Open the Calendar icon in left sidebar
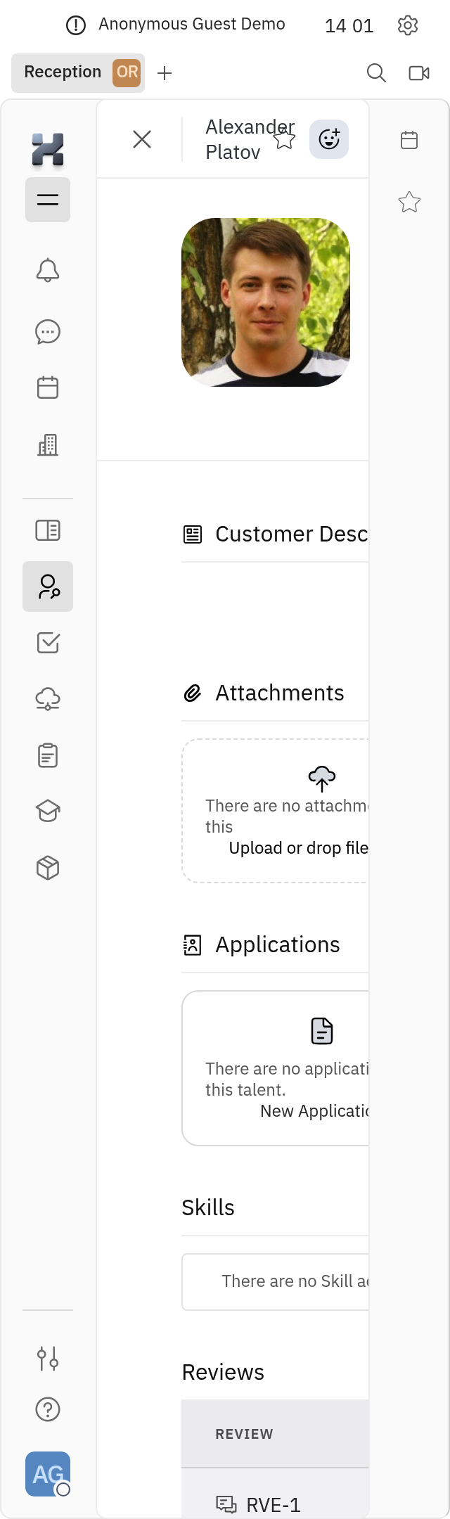Screen dimensions: 450x1519 coord(48,387)
